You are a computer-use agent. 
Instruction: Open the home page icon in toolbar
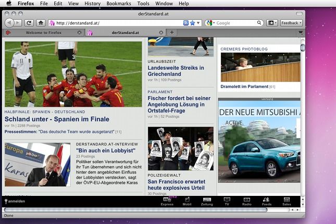click(x=41, y=23)
